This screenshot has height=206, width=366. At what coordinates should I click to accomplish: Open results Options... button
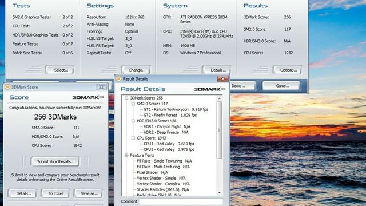coord(287,70)
